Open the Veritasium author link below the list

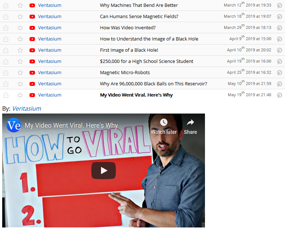(x=26, y=108)
